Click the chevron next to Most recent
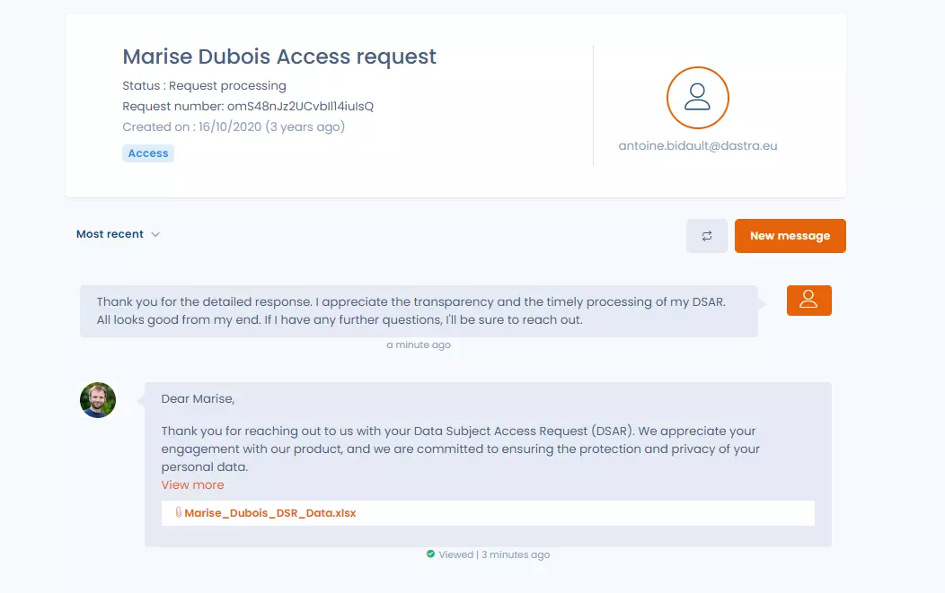The height and width of the screenshot is (593, 945). click(155, 234)
